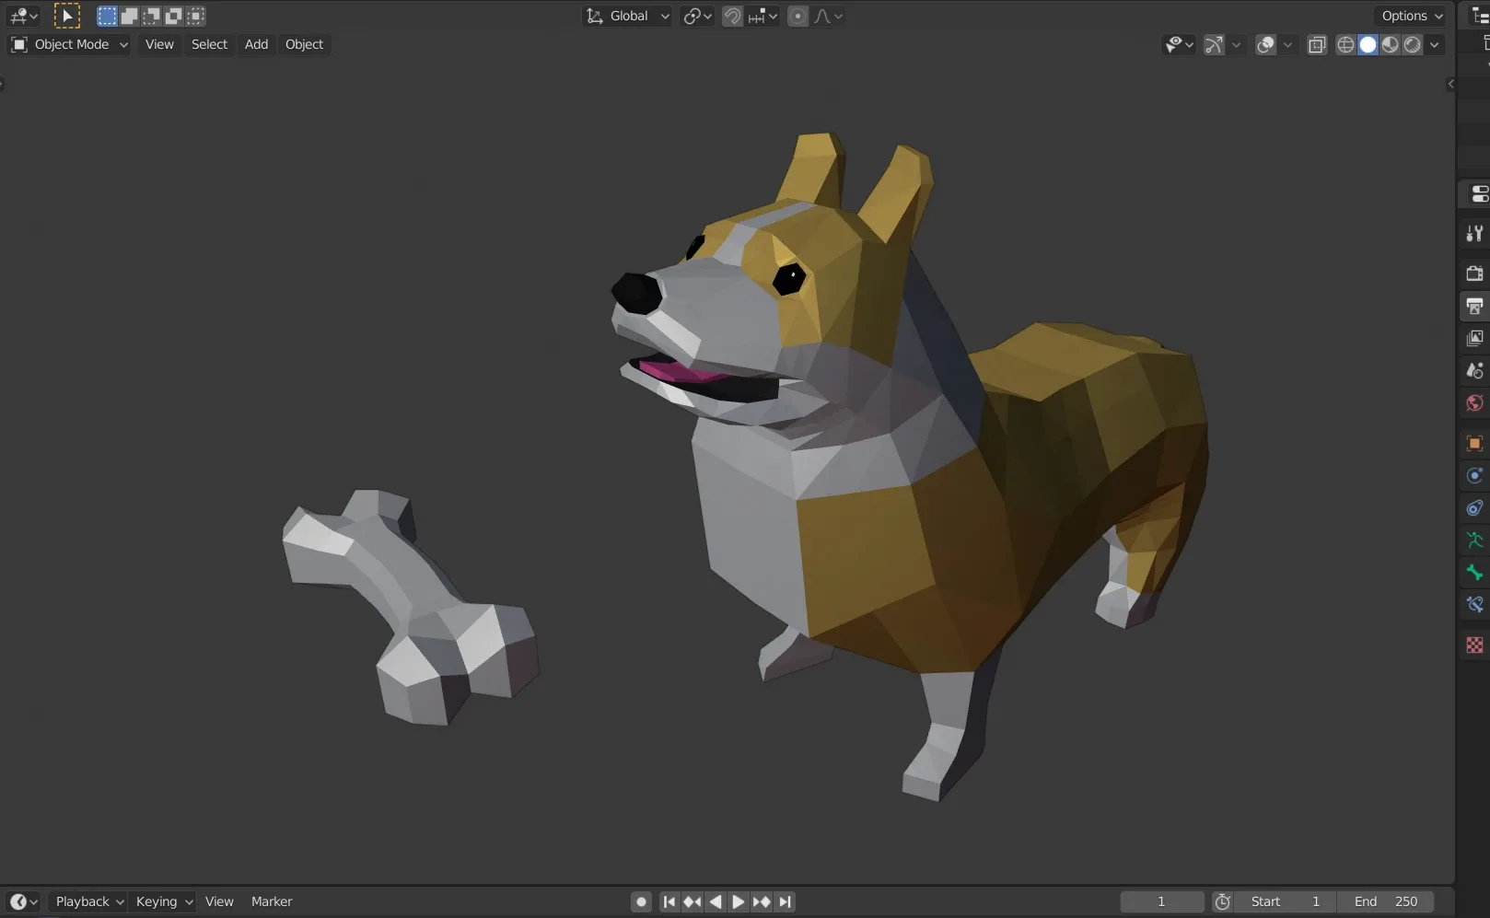Image resolution: width=1490 pixels, height=918 pixels.
Task: Select the Tweak select tool icon
Action: click(x=66, y=16)
